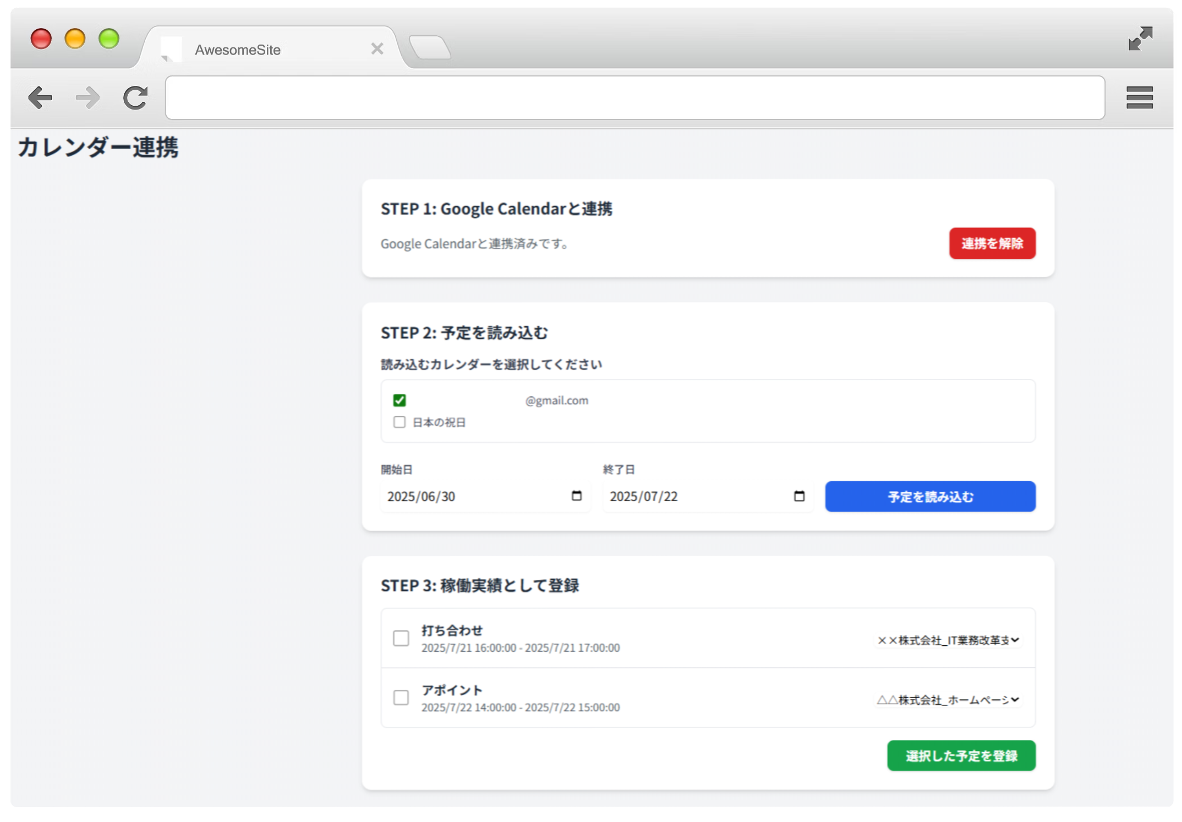
Task: Click the STEP 1: Google Calendarと連携 heading
Action: [x=496, y=209]
